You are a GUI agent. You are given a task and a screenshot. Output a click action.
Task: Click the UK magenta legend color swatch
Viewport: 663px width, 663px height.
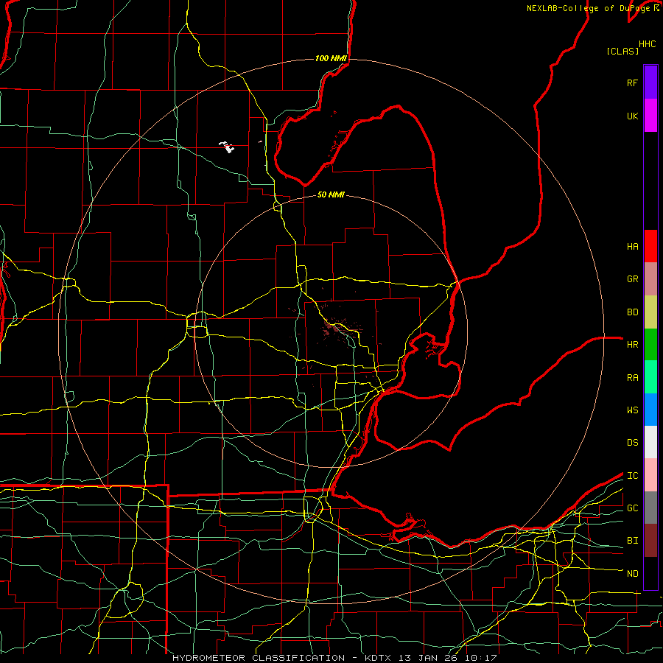(650, 116)
